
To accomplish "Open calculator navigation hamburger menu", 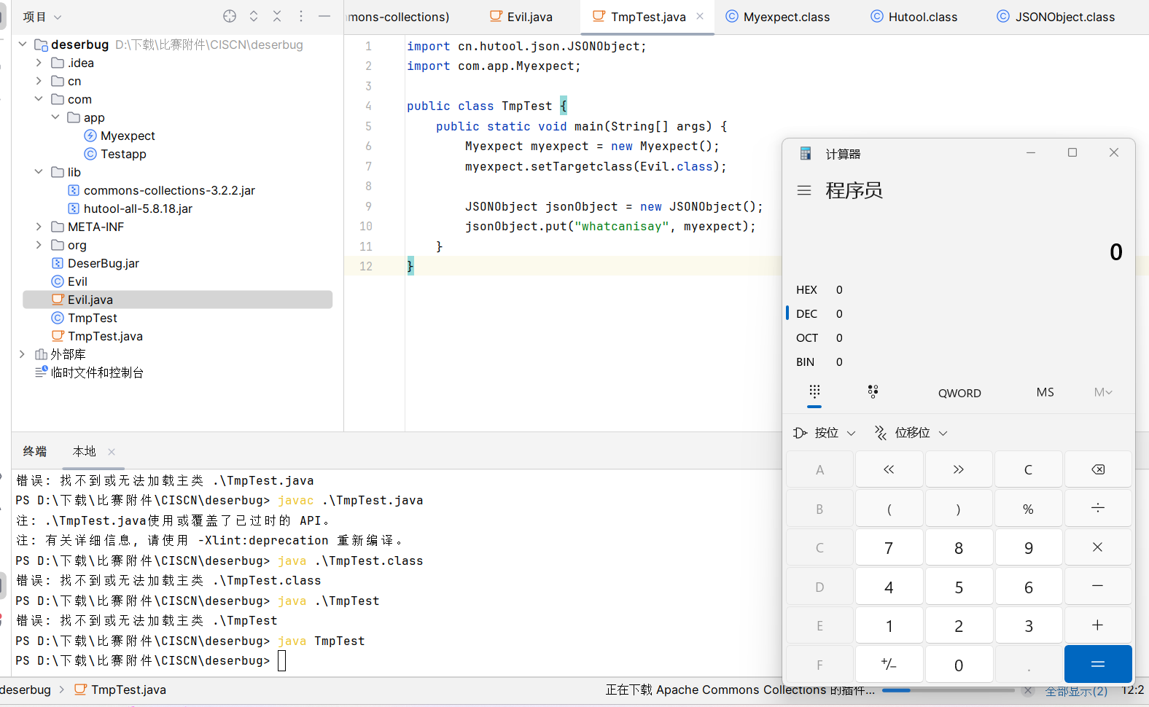I will pos(804,190).
